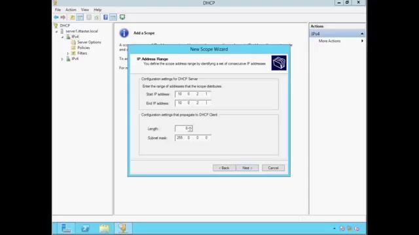This screenshot has height=235, width=419.
Task: Click the green monitor toolbar icon
Action: coord(122,18)
